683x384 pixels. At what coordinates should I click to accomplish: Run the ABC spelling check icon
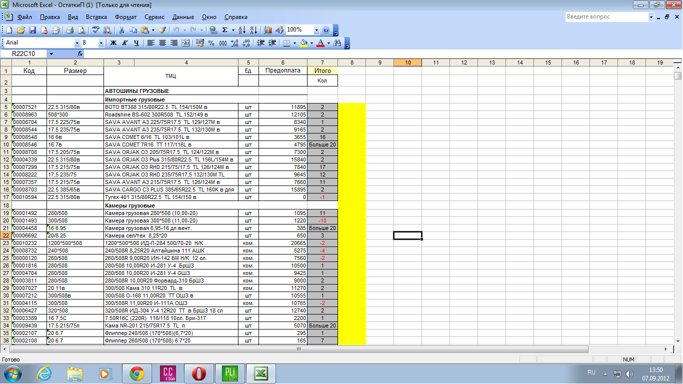95,30
